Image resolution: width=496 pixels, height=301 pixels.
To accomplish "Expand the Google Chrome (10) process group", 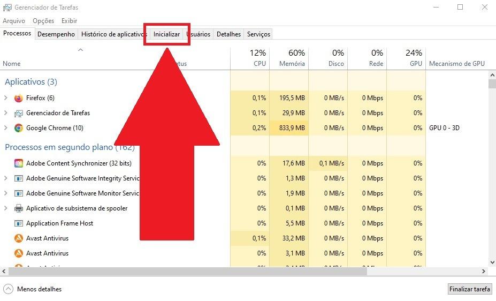I will [x=6, y=128].
